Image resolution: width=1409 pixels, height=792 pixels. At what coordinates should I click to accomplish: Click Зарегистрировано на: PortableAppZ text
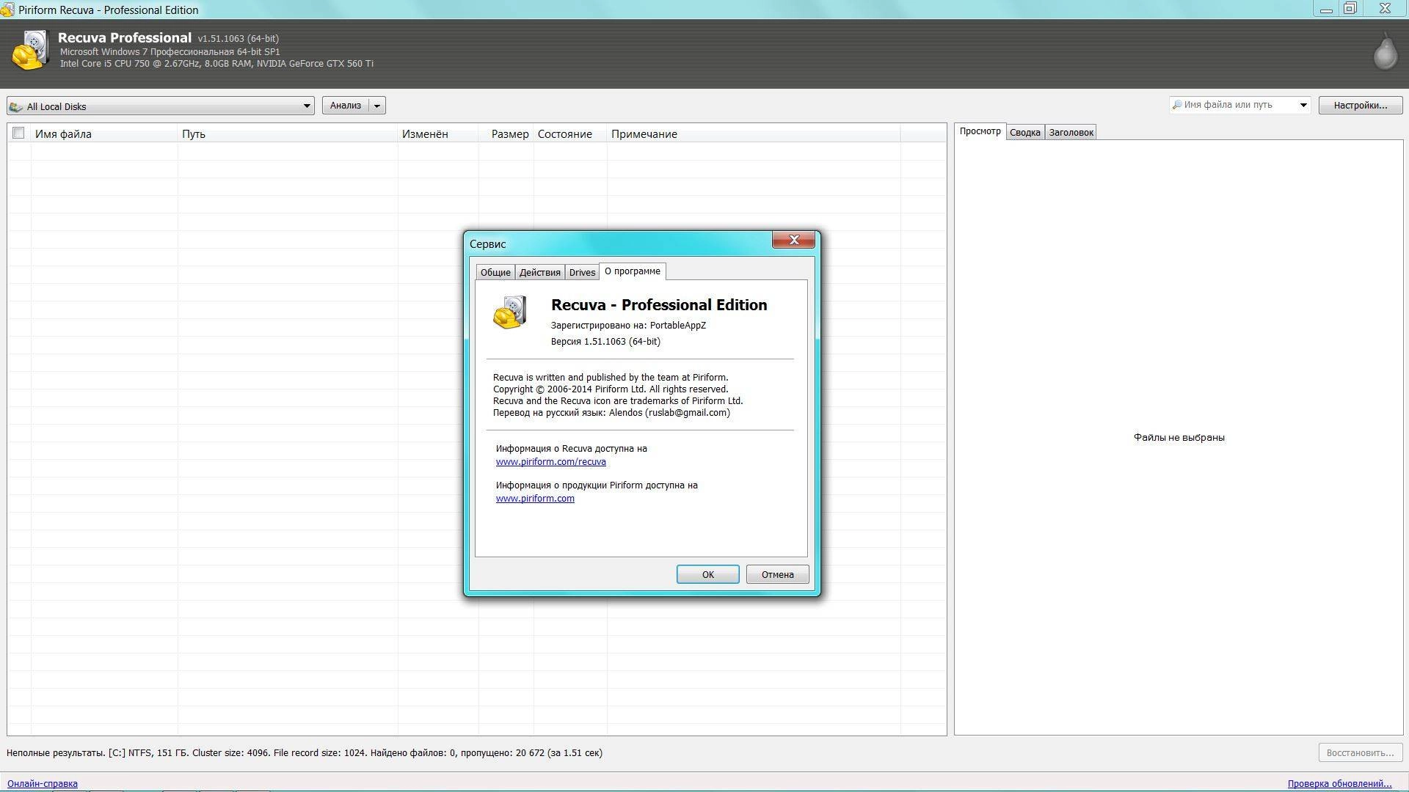[x=628, y=326]
